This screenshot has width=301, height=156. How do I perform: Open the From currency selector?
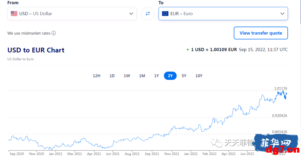click(72, 14)
